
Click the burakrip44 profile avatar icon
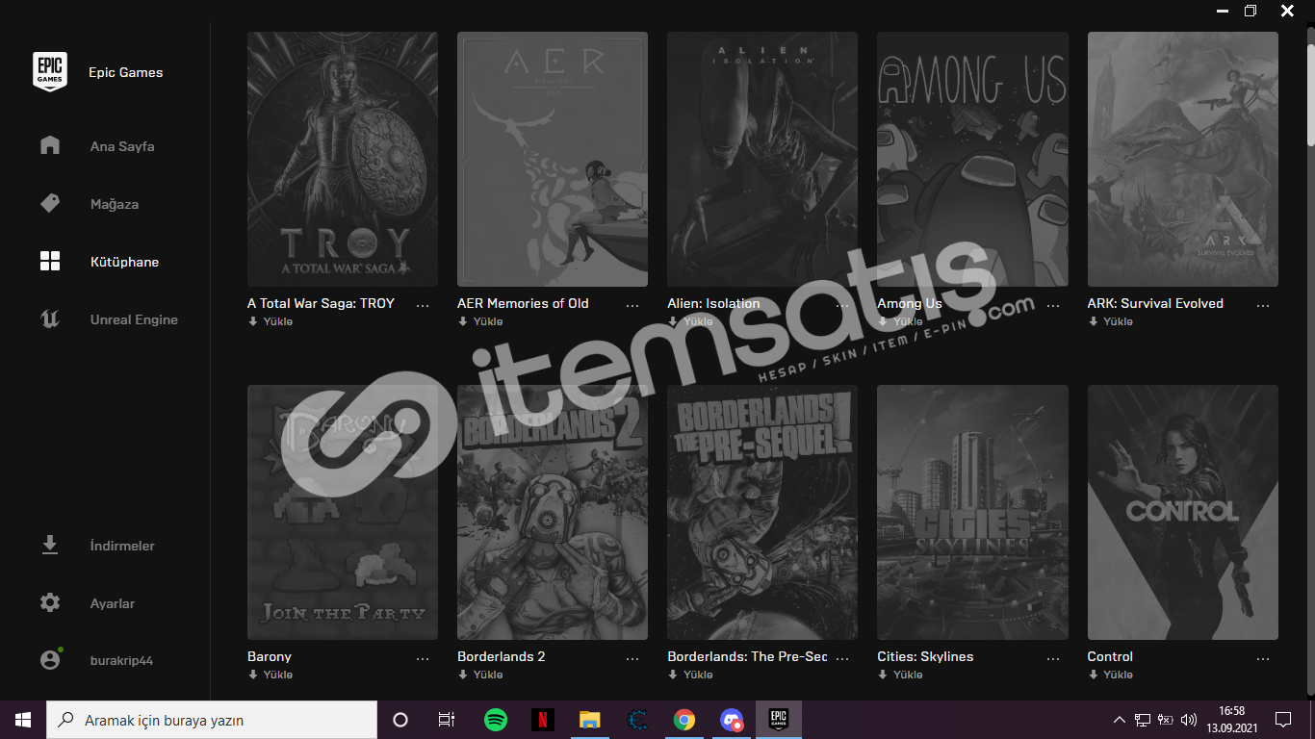[x=50, y=660]
